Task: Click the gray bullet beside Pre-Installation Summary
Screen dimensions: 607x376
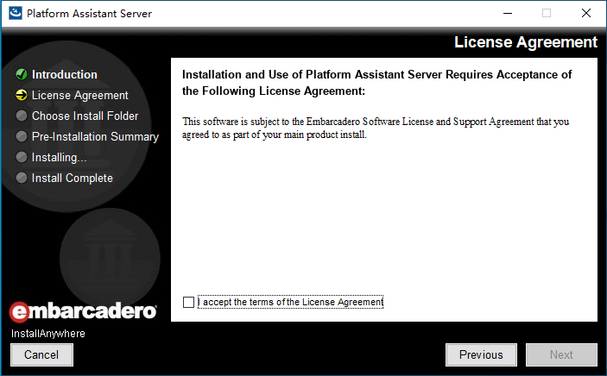Action: [x=22, y=137]
